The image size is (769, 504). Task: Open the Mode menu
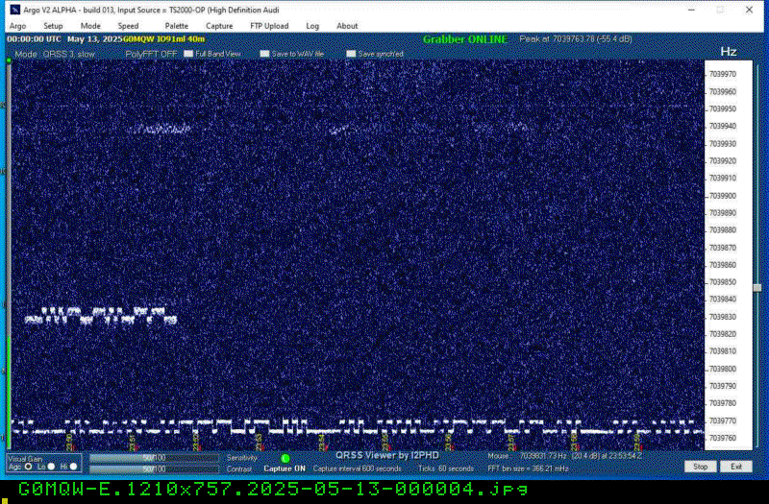pos(90,26)
